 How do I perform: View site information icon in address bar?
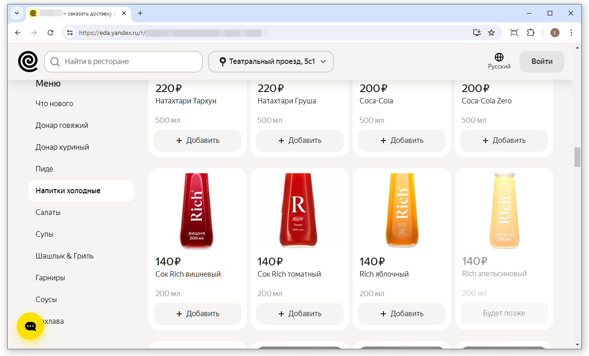pyautogui.click(x=70, y=33)
